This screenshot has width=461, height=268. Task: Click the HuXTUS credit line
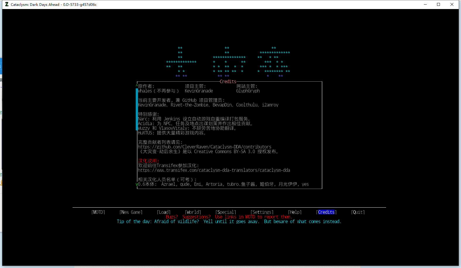point(172,133)
